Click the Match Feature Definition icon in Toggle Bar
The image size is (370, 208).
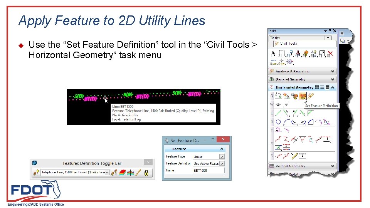pyautogui.click(x=114, y=173)
